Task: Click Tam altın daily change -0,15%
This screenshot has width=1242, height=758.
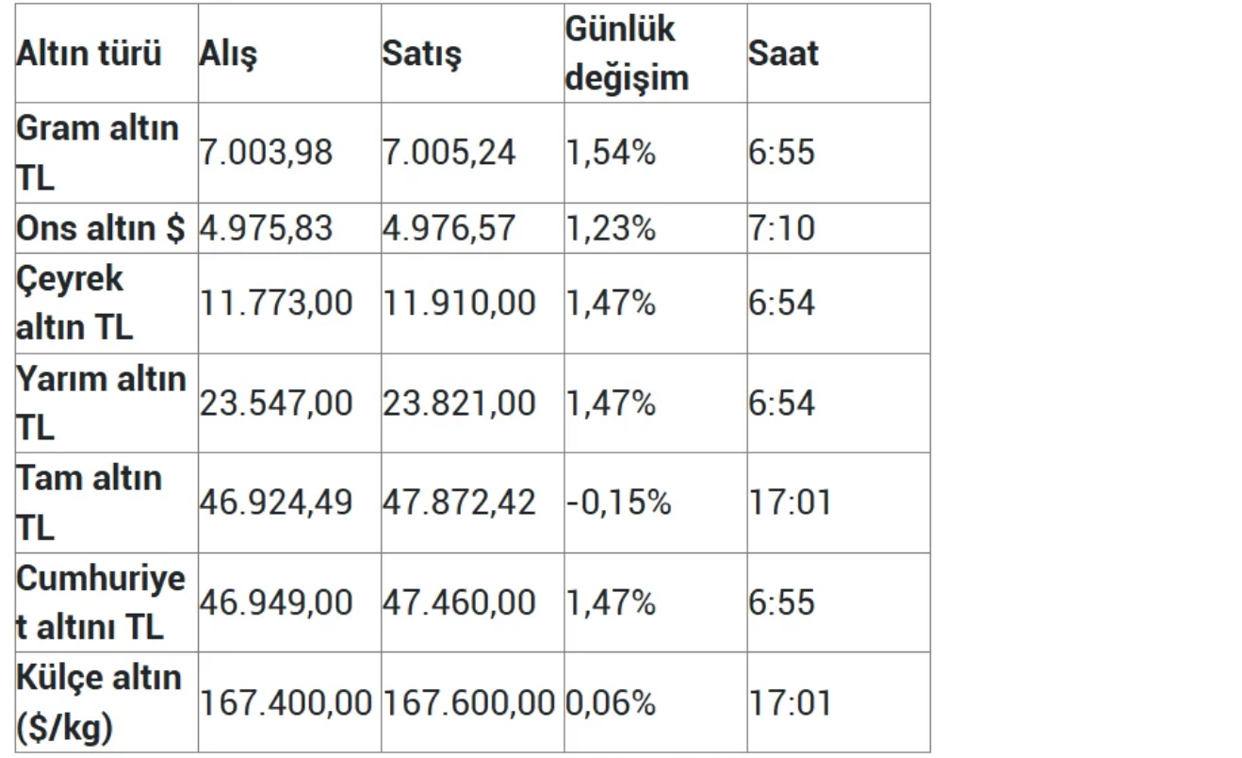Action: coord(618,503)
